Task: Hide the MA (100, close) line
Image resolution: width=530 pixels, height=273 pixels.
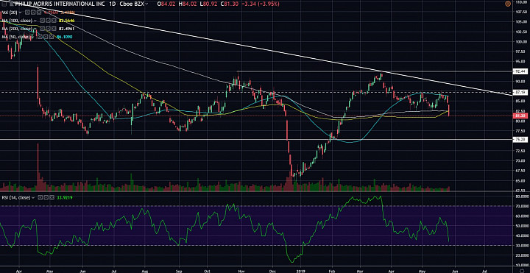Action: tap(42, 21)
